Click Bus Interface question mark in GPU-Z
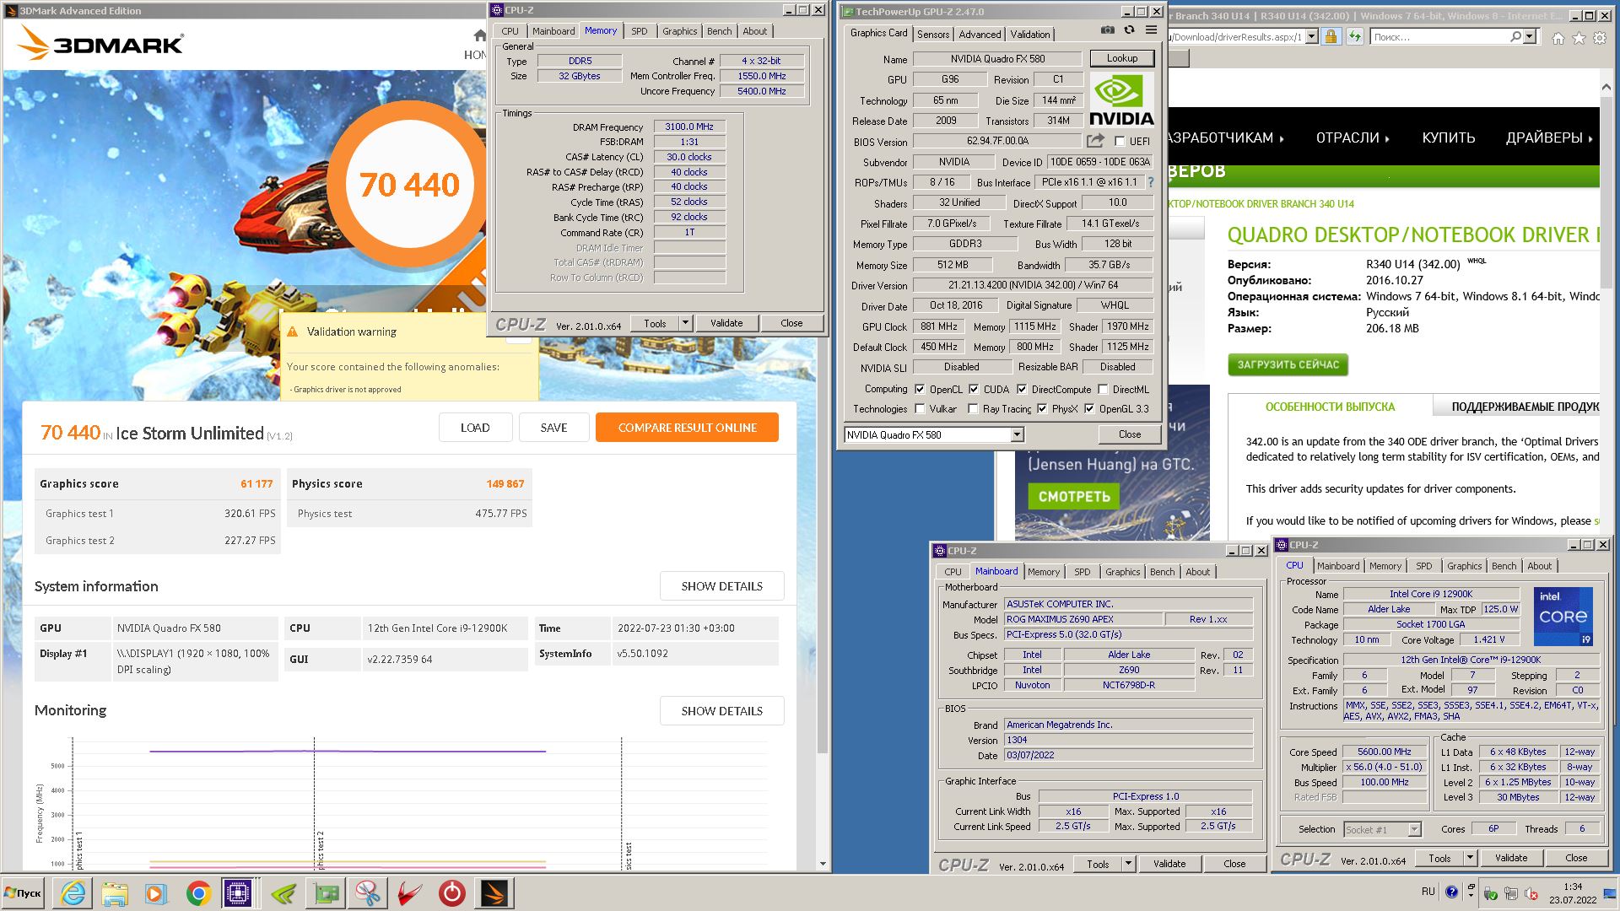1620x911 pixels. 1150,182
